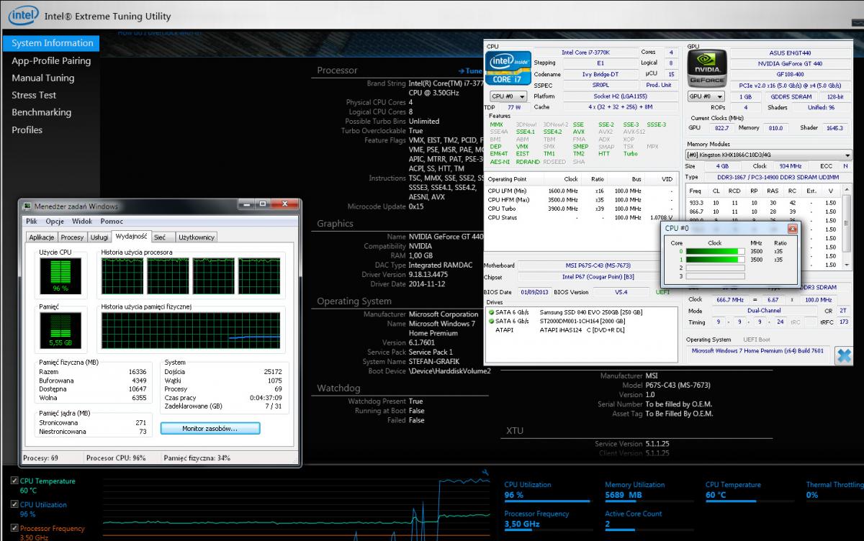Toggle Processor Frequency graph checkbox
The height and width of the screenshot is (541, 864).
[x=15, y=528]
